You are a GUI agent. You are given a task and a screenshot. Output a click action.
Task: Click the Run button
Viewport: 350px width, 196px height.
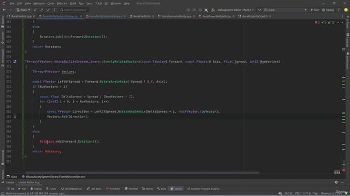coord(314,10)
